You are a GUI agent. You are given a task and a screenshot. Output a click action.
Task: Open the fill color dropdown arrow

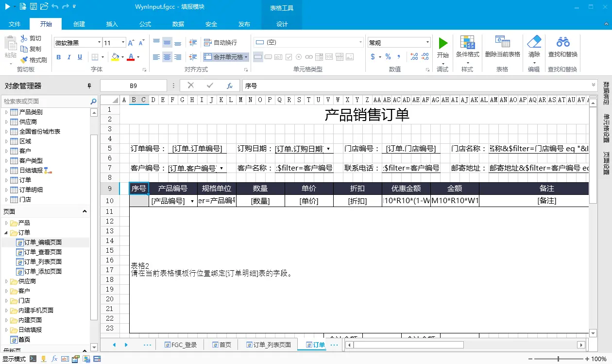122,57
